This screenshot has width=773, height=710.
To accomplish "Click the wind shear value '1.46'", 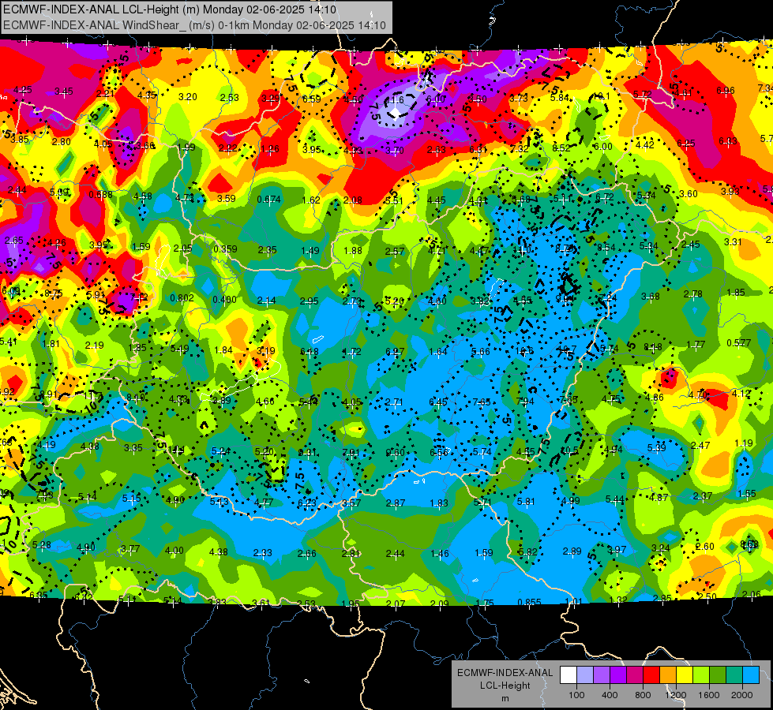I will (439, 553).
